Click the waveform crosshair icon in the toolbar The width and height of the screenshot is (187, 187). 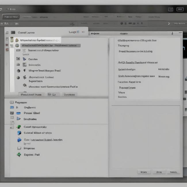pos(72,24)
